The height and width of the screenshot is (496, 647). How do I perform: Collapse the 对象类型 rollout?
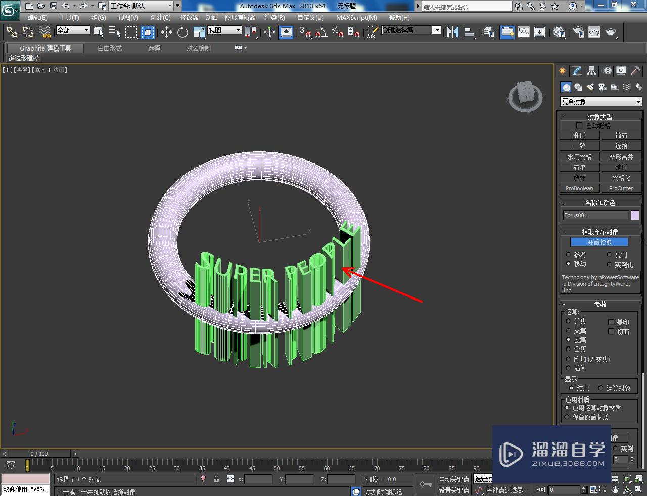[600, 117]
